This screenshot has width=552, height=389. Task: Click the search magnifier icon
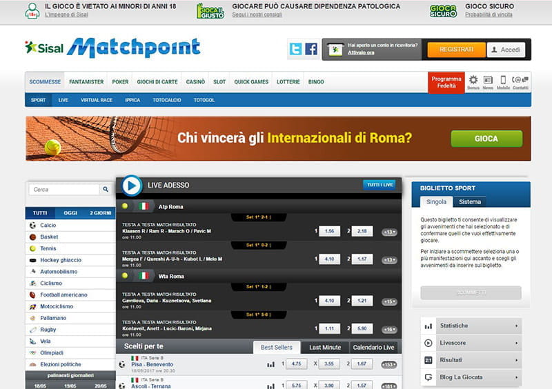pyautogui.click(x=106, y=190)
